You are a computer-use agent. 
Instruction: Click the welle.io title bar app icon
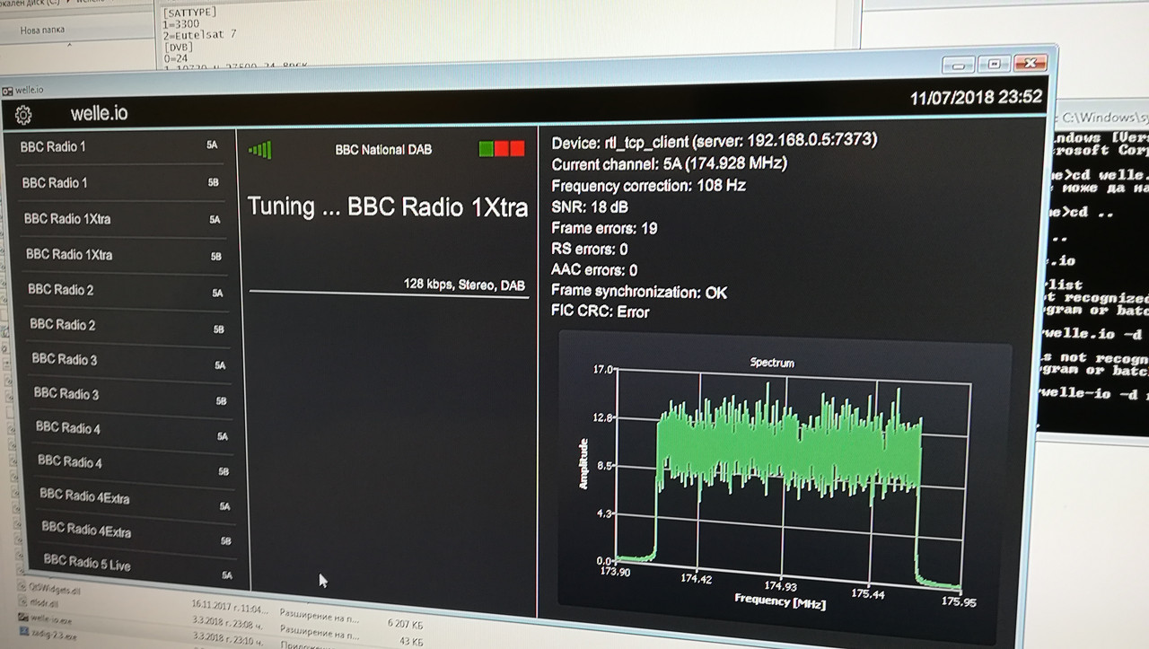click(x=7, y=90)
